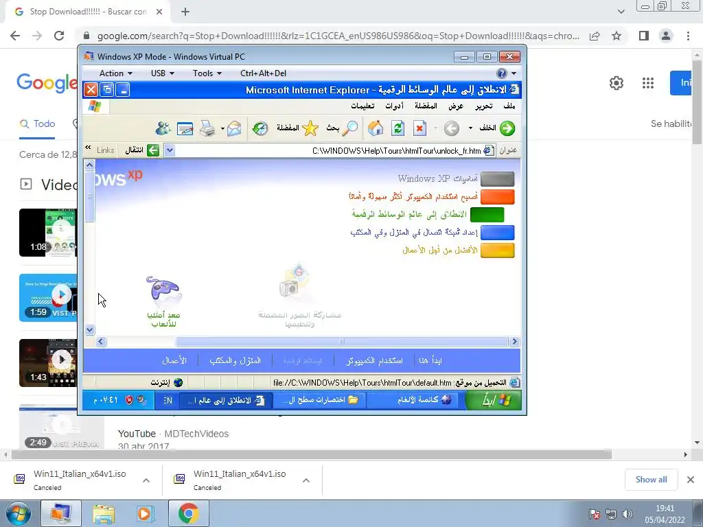Expand options for first Win11_Italian_x64v1.iso download
The width and height of the screenshot is (703, 527).
[x=146, y=480]
